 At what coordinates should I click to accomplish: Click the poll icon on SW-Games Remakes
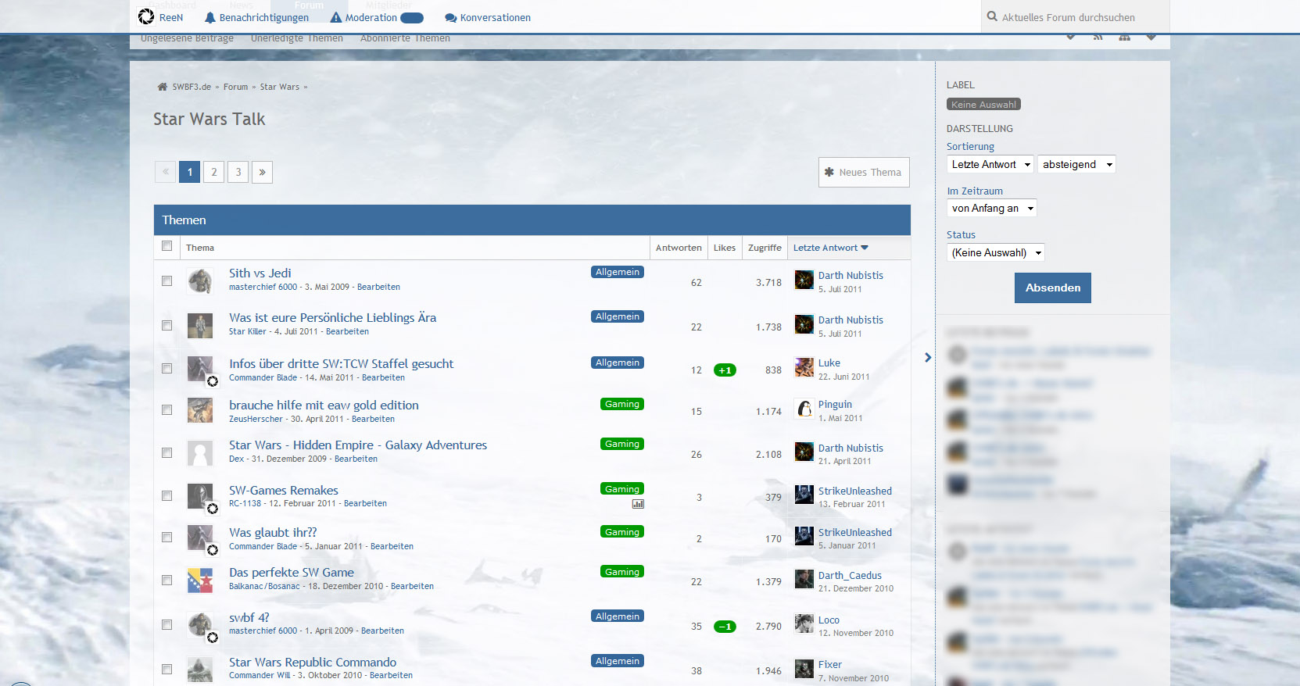click(638, 504)
